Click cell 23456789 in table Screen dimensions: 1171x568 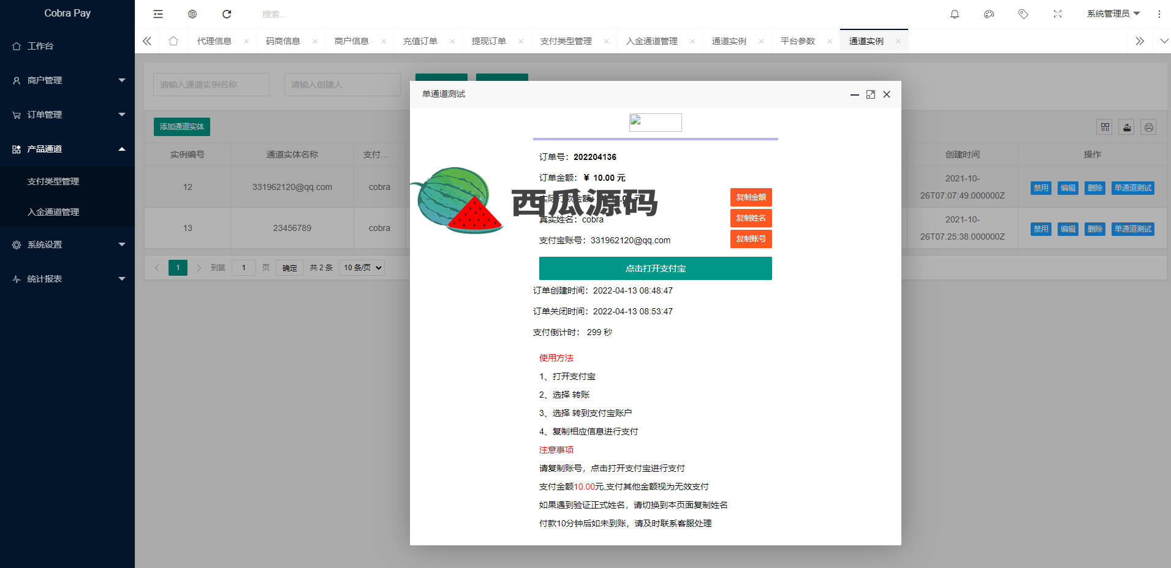pos(292,228)
